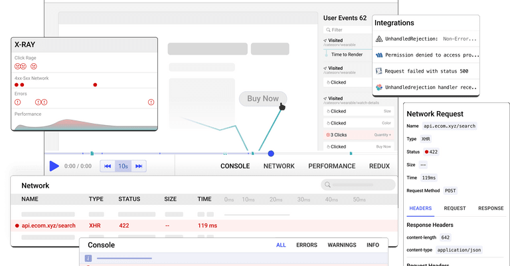510x266 pixels.
Task: Open the Permission denied integration entry
Action: [x=426, y=55]
